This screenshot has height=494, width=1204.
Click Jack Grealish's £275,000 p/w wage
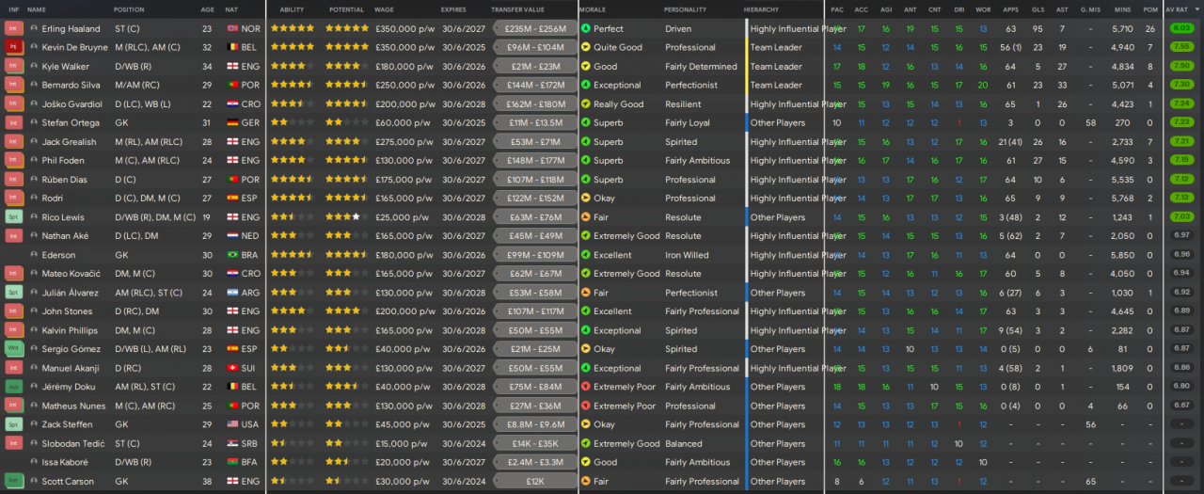tap(404, 141)
